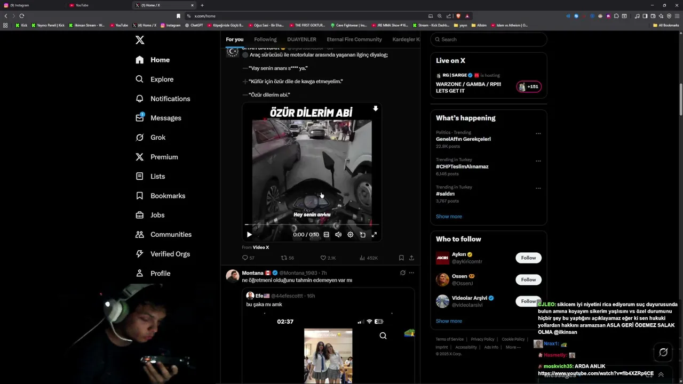This screenshot has height=384, width=683.
Task: Download the video with the arrow icon
Action: (x=375, y=109)
